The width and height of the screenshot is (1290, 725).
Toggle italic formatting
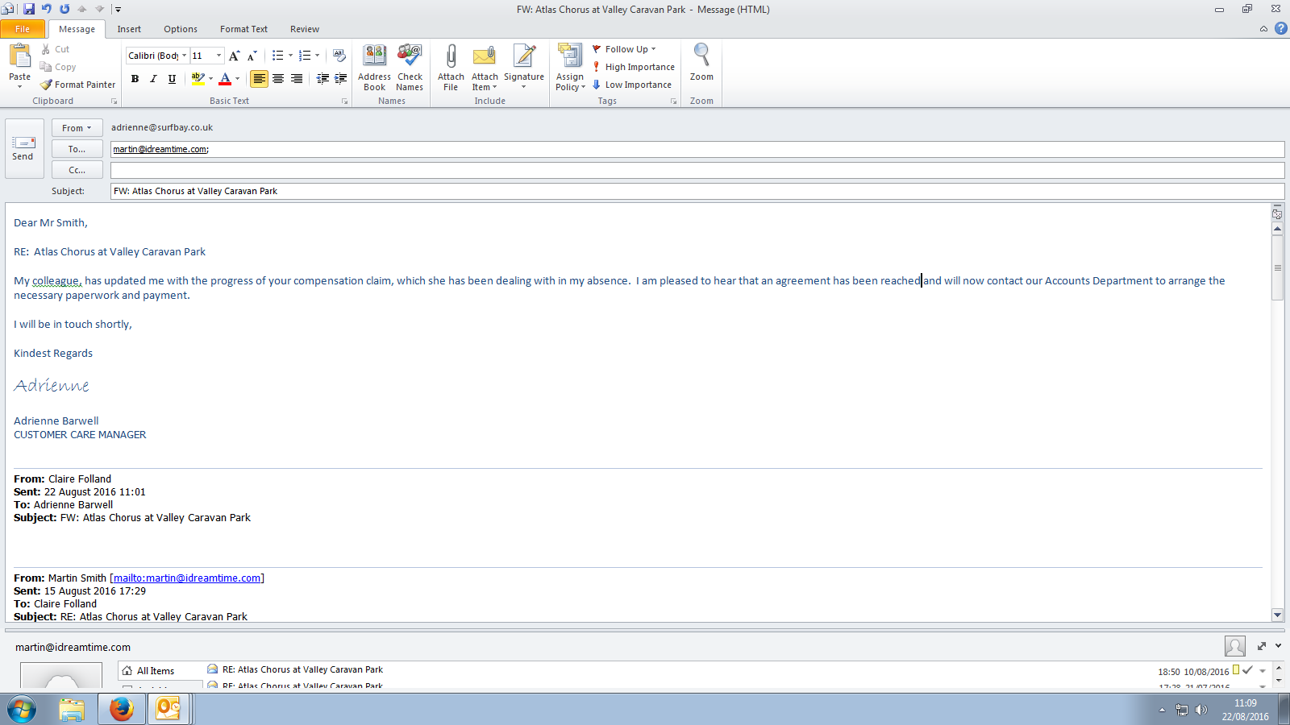pyautogui.click(x=153, y=79)
